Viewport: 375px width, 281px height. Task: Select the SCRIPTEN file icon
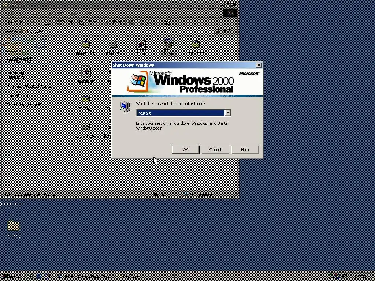[x=86, y=130]
